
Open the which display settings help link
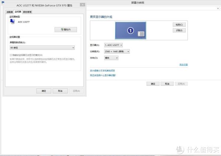coord(103,75)
